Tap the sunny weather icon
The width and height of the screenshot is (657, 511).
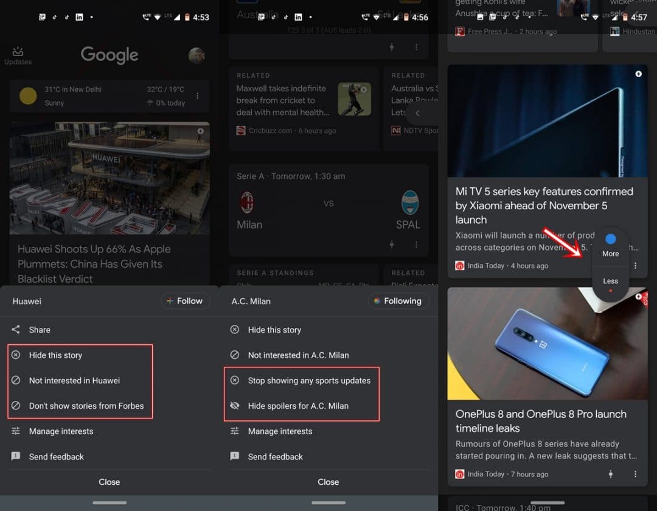click(28, 96)
